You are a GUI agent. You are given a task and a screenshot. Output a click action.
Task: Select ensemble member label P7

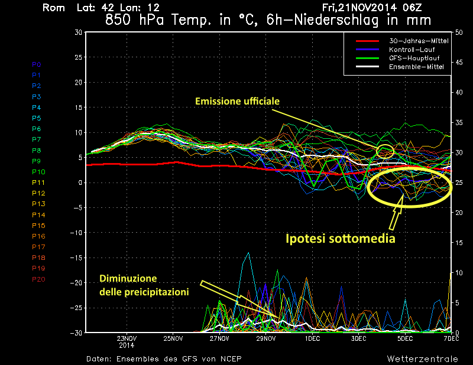click(x=37, y=139)
